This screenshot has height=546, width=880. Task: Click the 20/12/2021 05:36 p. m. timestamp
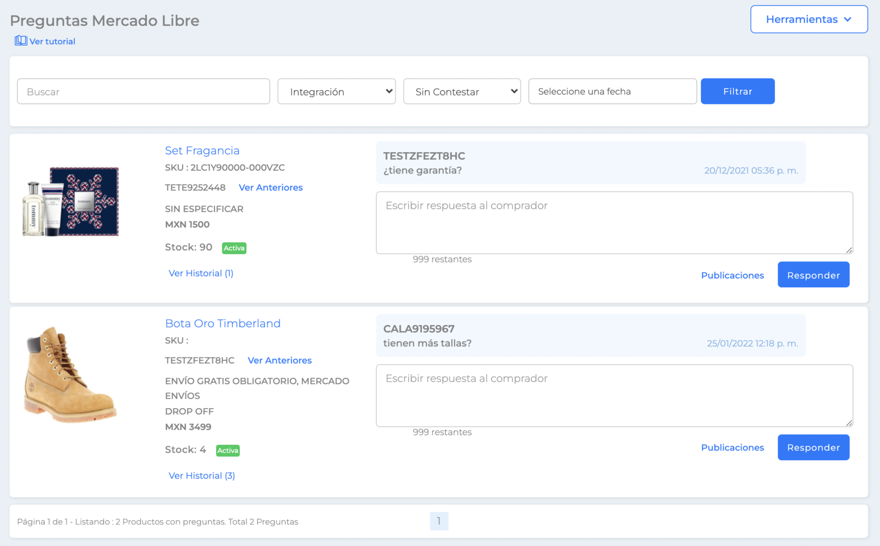click(751, 170)
